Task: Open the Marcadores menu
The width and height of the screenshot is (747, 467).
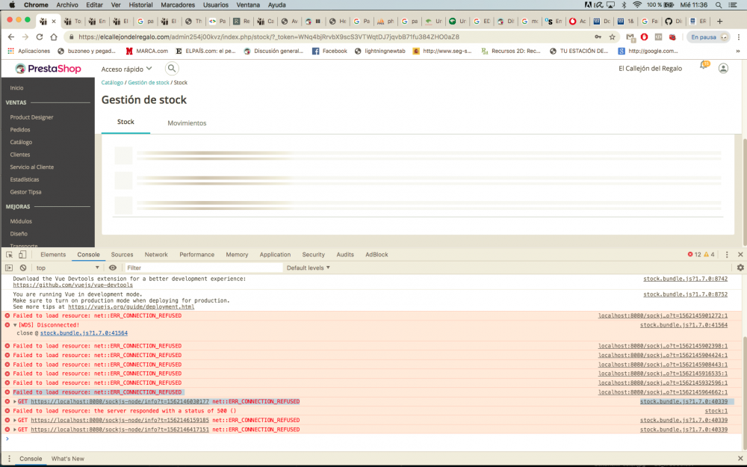Action: [178, 4]
